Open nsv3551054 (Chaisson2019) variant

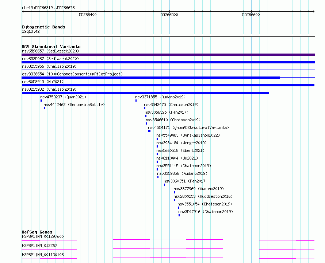(x=205, y=204)
